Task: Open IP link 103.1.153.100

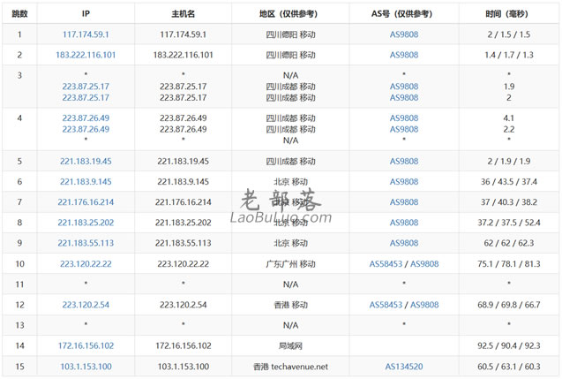Action: tap(86, 367)
